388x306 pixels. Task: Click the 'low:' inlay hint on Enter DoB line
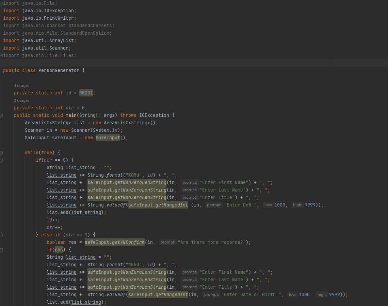(268, 205)
